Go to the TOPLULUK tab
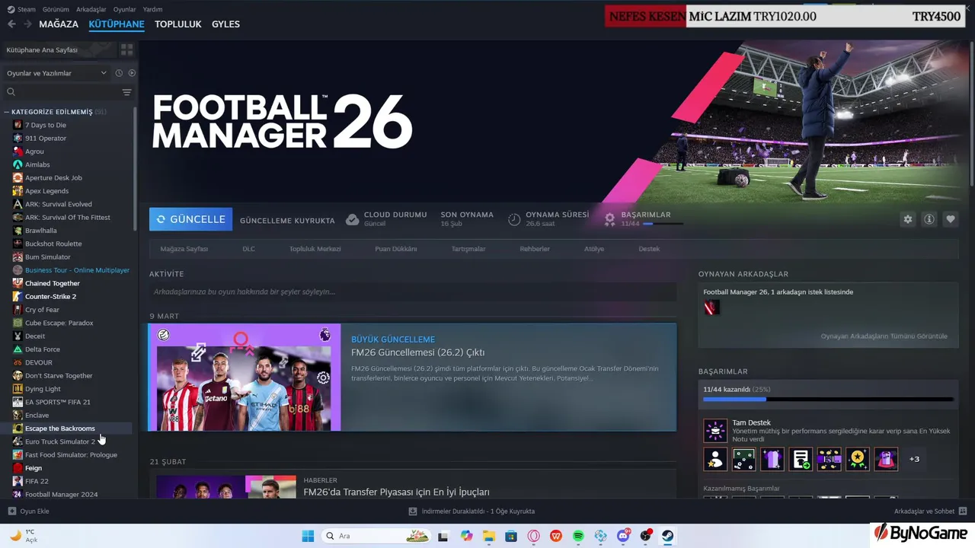Screen dimensions: 975x548 click(178, 24)
